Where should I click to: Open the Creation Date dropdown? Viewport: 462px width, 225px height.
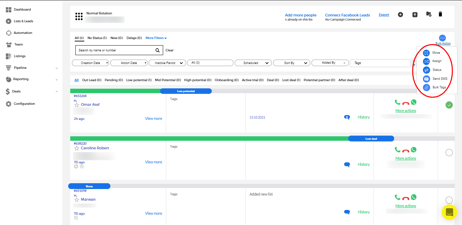[91, 63]
